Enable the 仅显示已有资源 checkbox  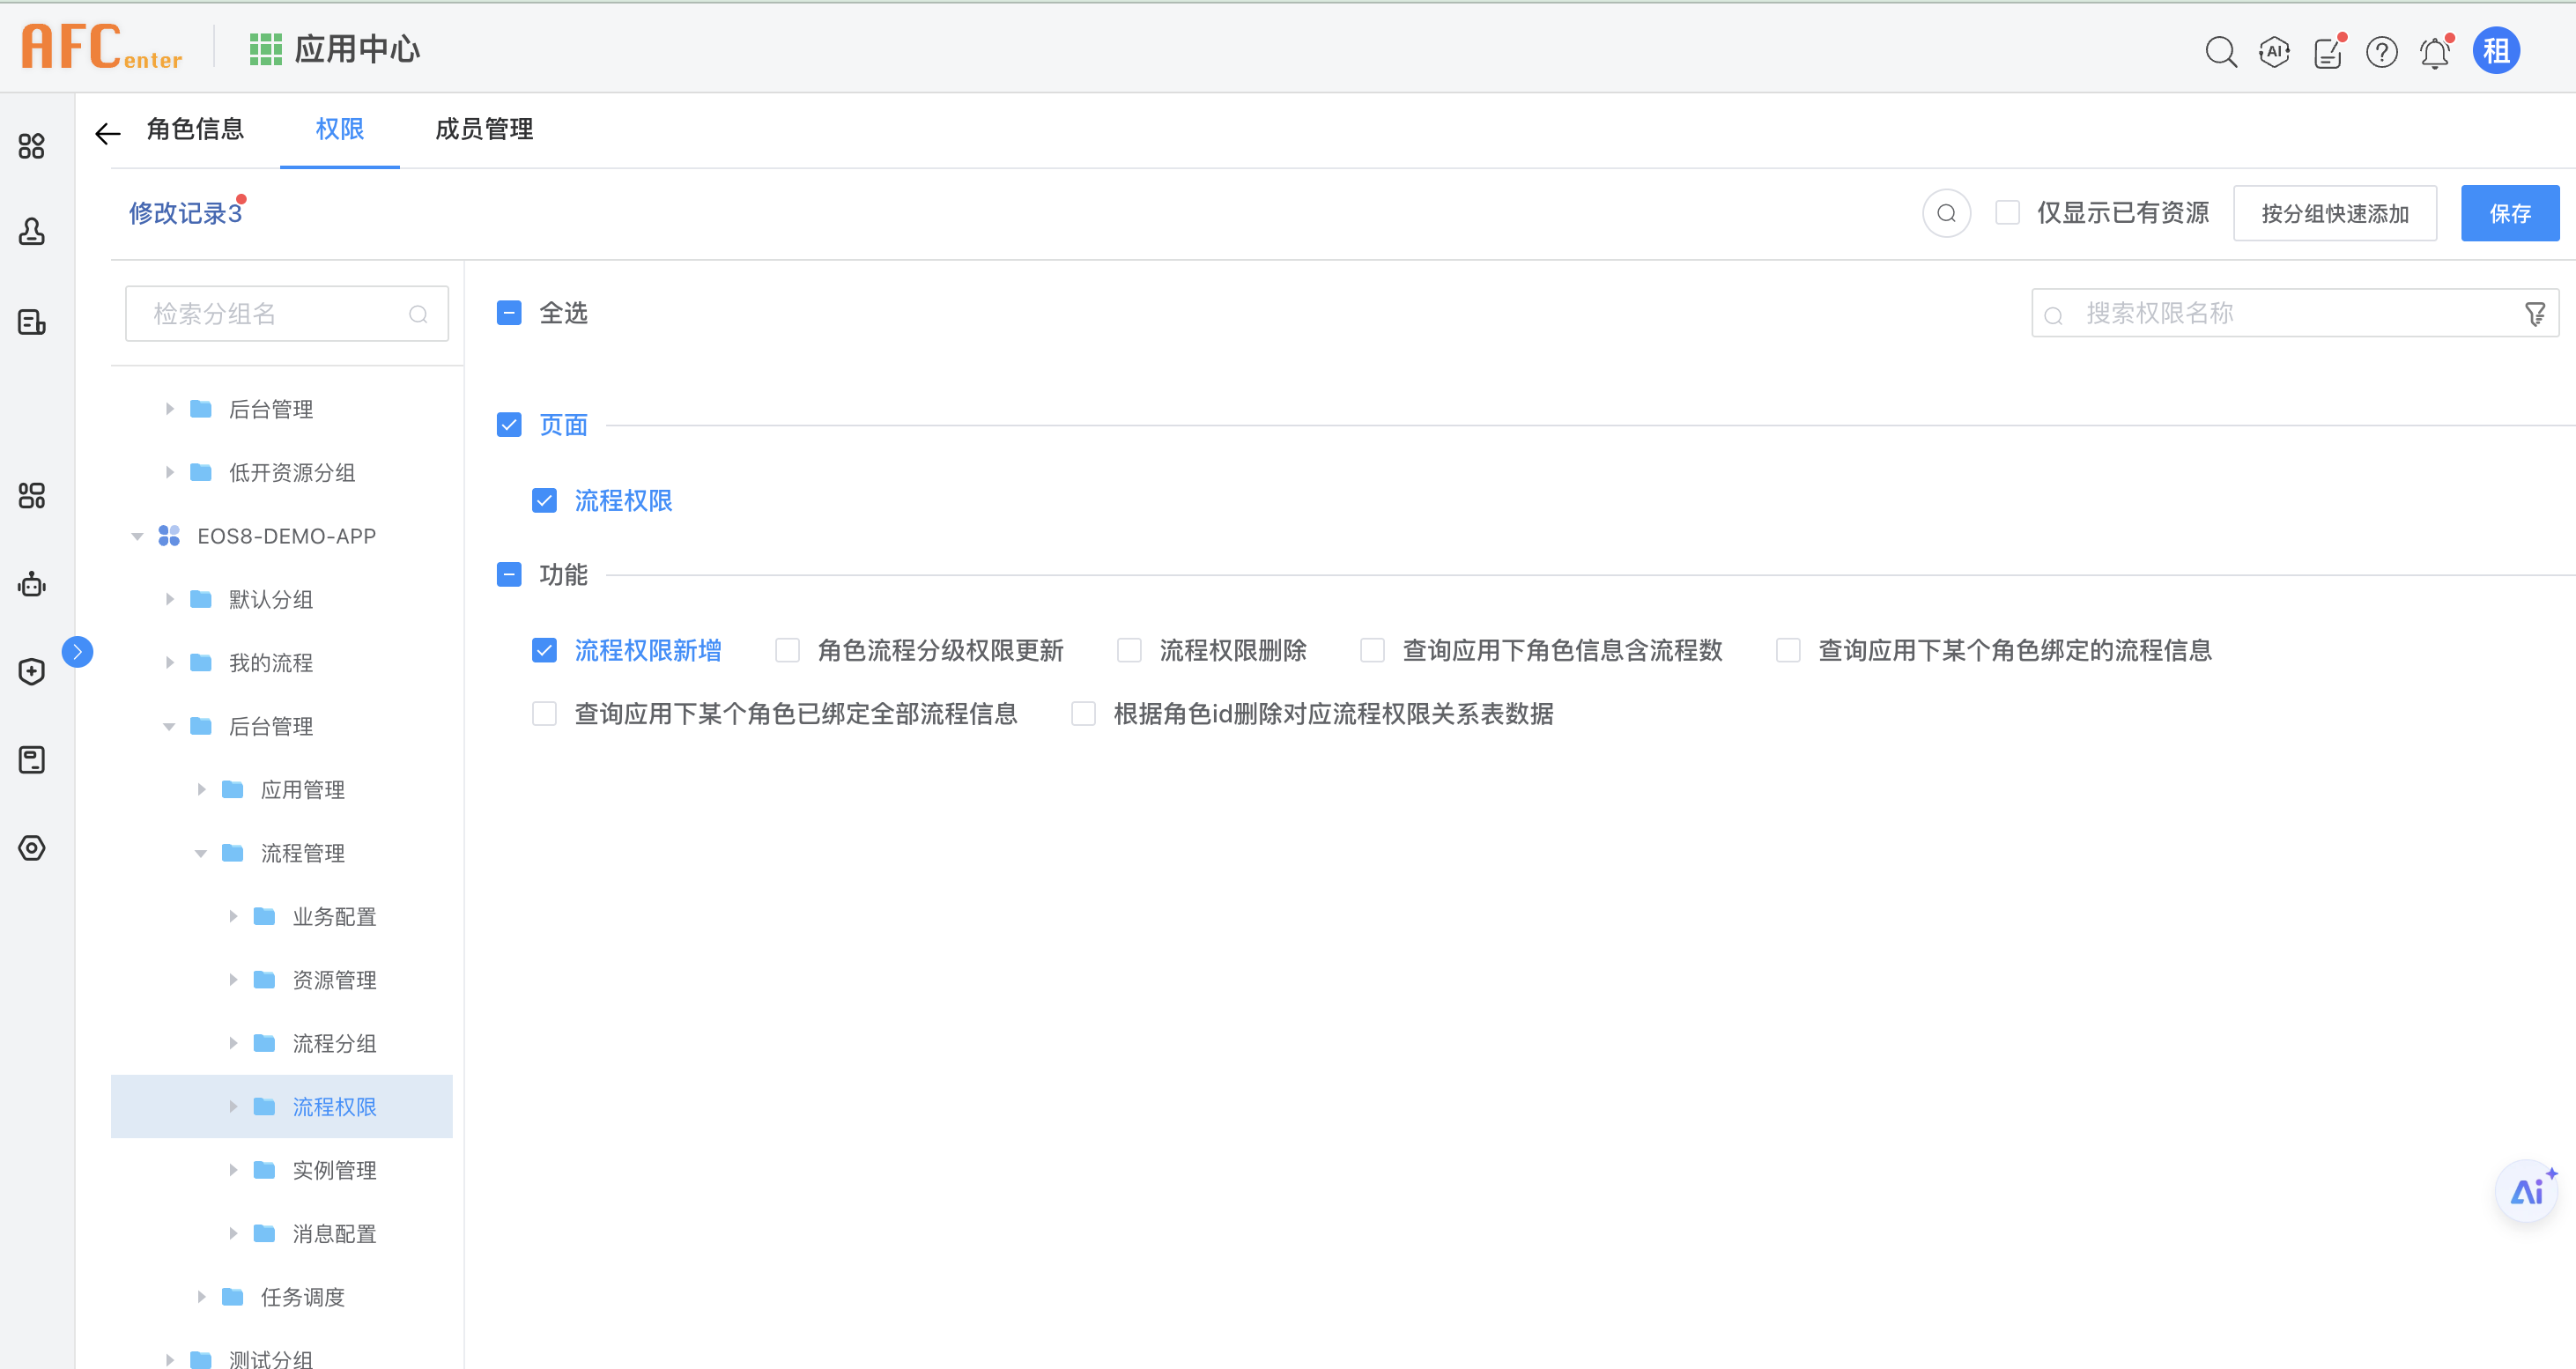2007,212
